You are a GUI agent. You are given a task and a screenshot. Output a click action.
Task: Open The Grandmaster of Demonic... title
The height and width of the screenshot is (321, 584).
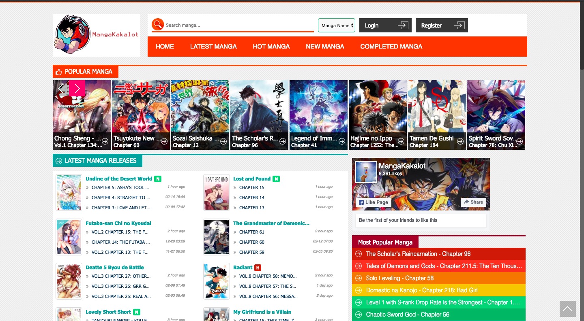(271, 223)
